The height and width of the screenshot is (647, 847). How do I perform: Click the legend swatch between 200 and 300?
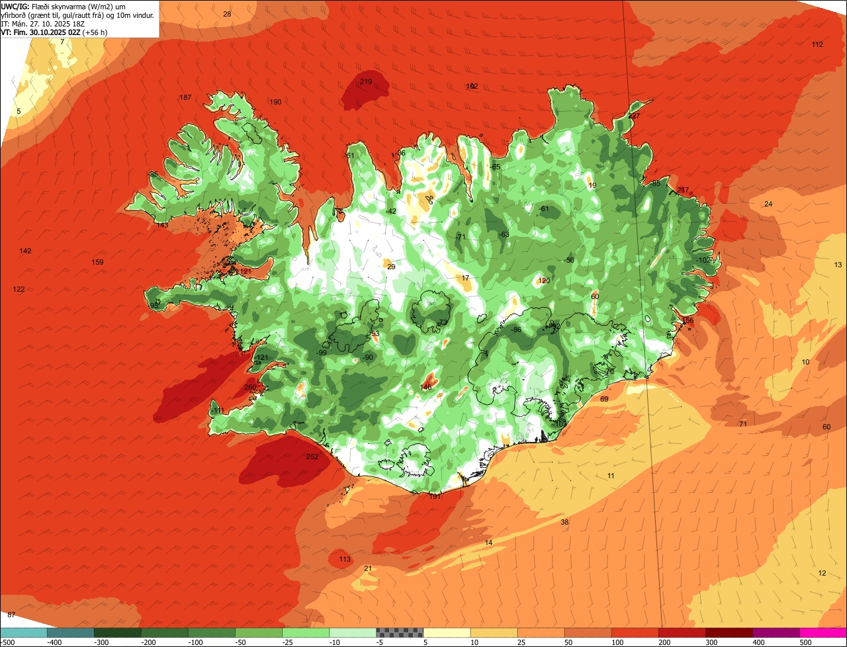point(682,632)
